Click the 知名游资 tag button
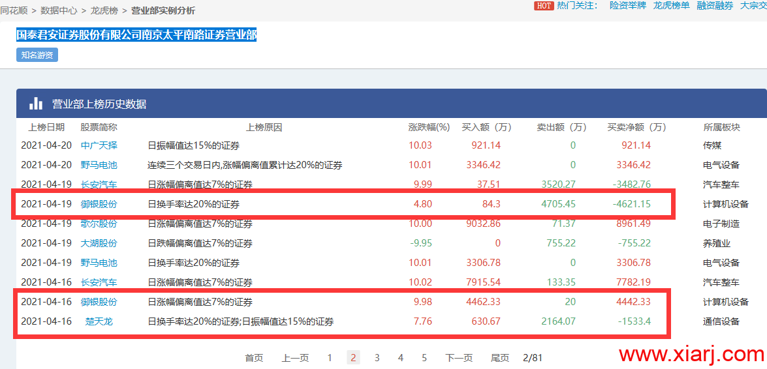This screenshot has width=767, height=369. pos(37,55)
